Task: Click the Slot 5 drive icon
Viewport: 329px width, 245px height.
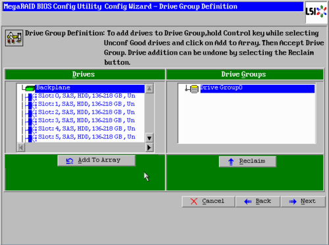Action: point(32,138)
